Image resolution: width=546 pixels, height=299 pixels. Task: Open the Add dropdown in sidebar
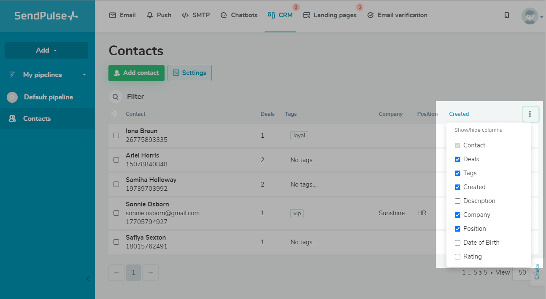point(46,50)
